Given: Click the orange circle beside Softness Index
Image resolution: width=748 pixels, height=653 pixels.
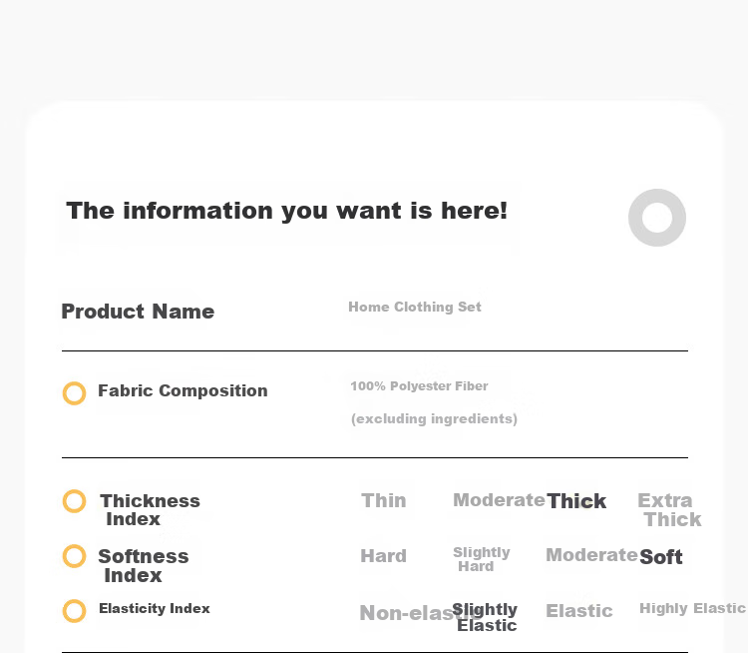Looking at the screenshot, I should [75, 556].
